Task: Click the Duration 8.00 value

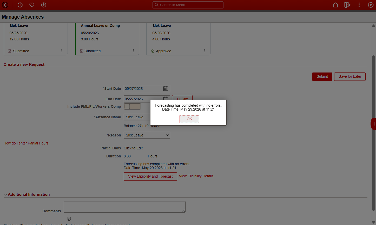Action: point(127,156)
